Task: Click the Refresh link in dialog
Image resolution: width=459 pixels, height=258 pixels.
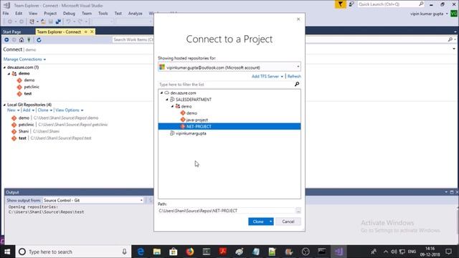Action: tap(294, 77)
